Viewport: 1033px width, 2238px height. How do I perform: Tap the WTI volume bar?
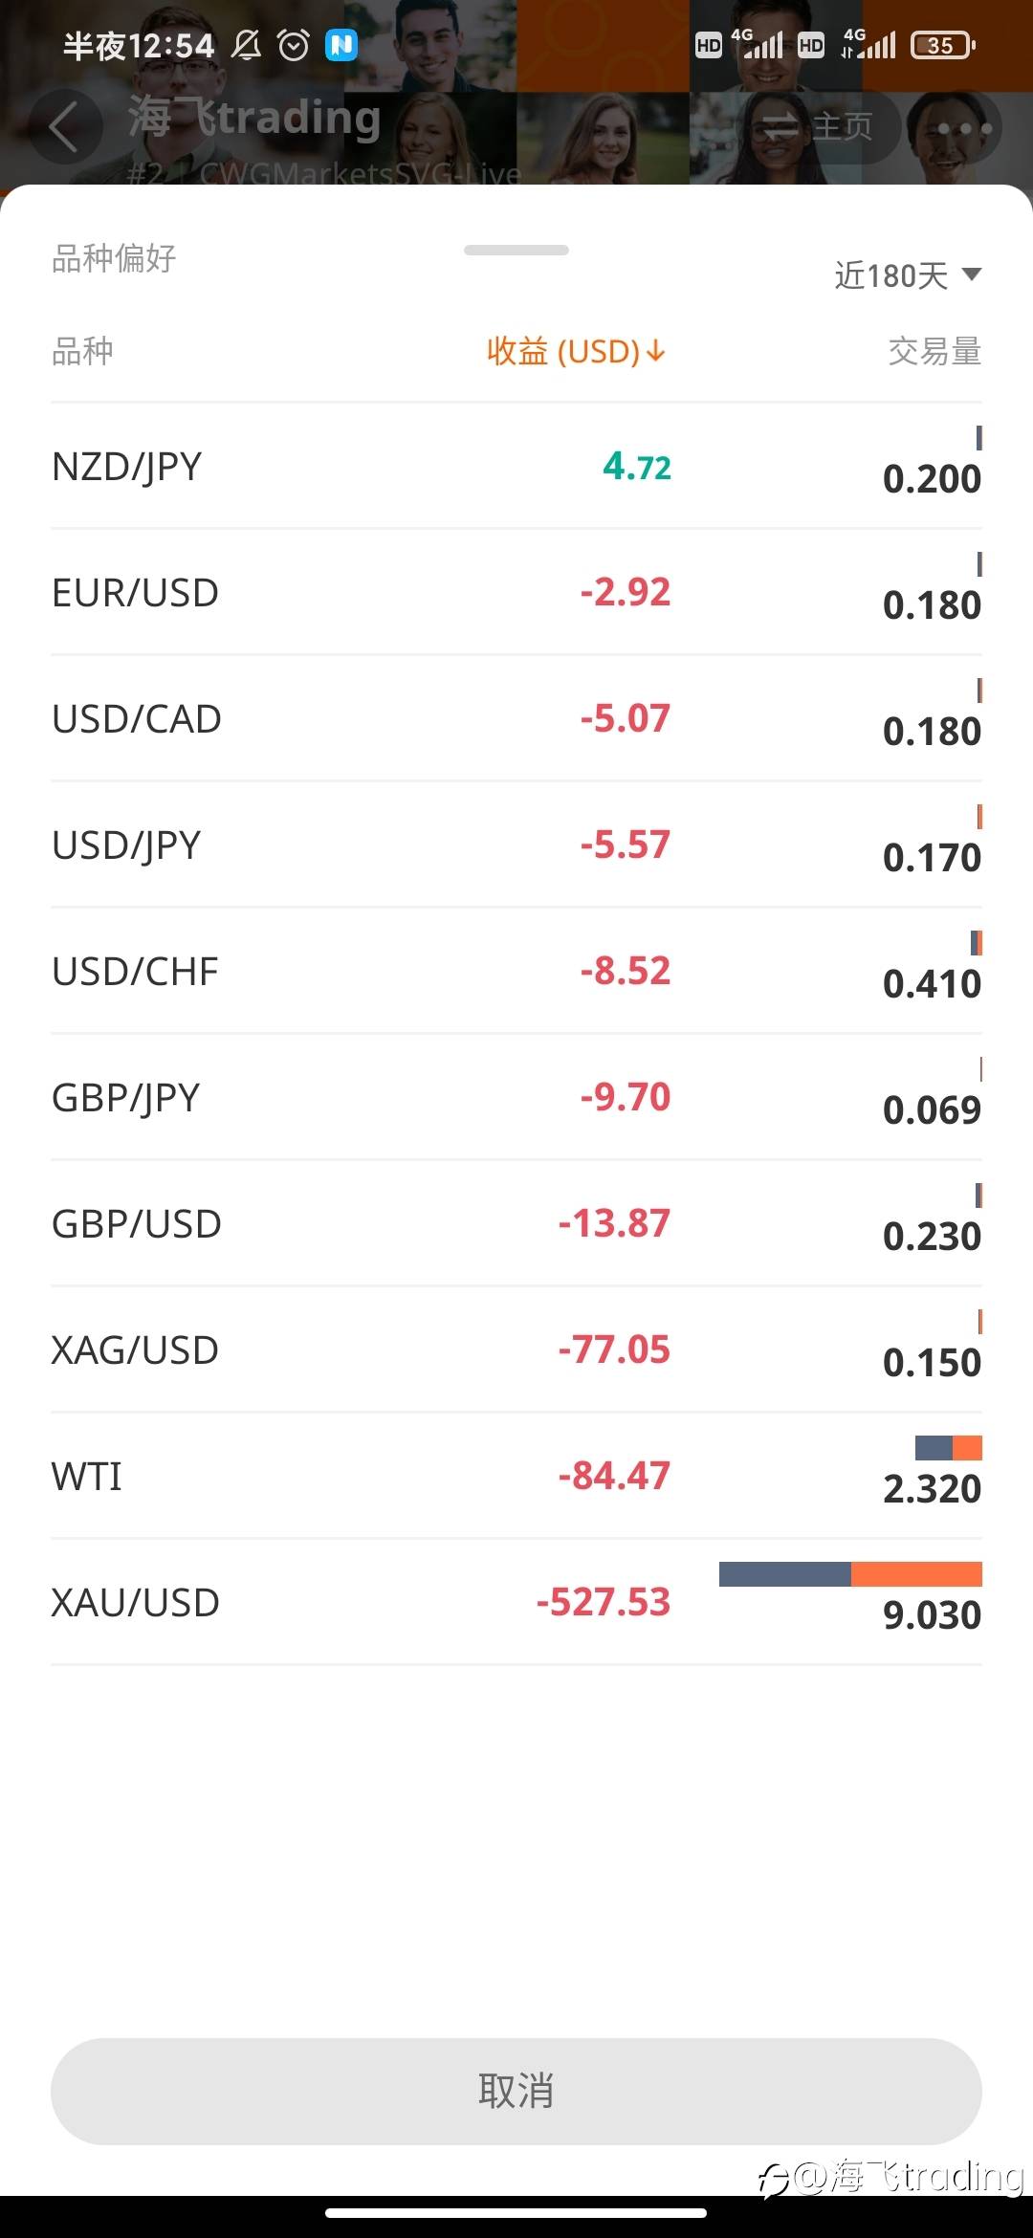click(948, 1448)
